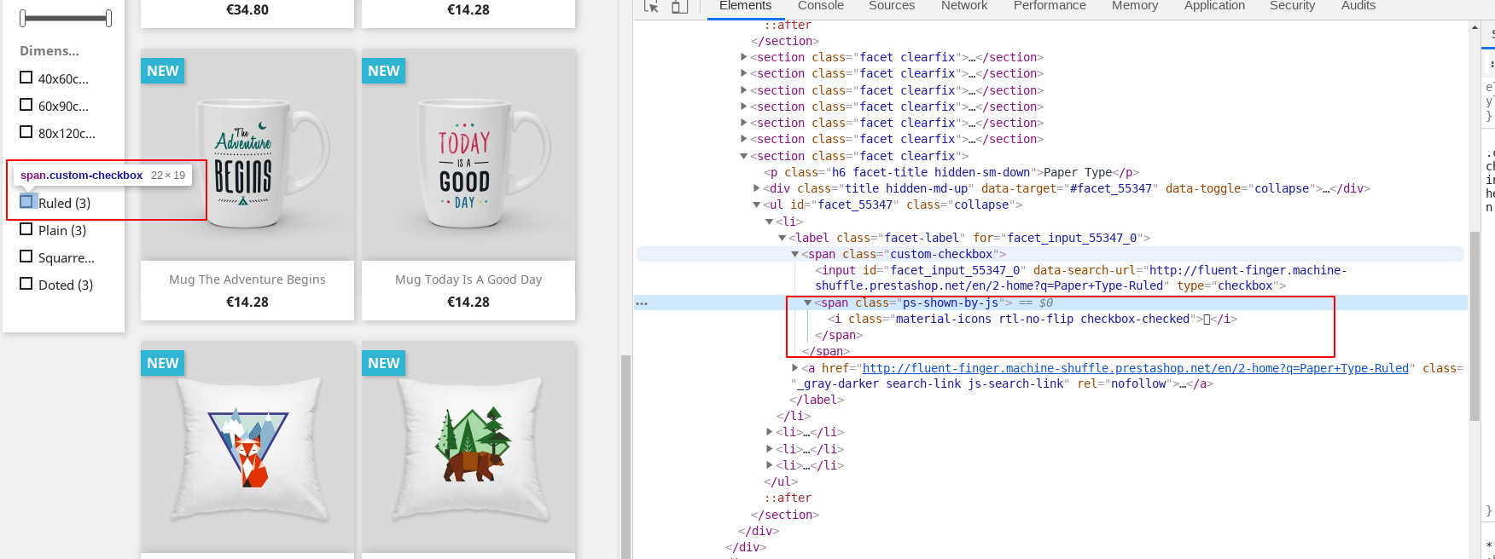Expand the last collapsed li node
The height and width of the screenshot is (559, 1495).
click(x=769, y=465)
